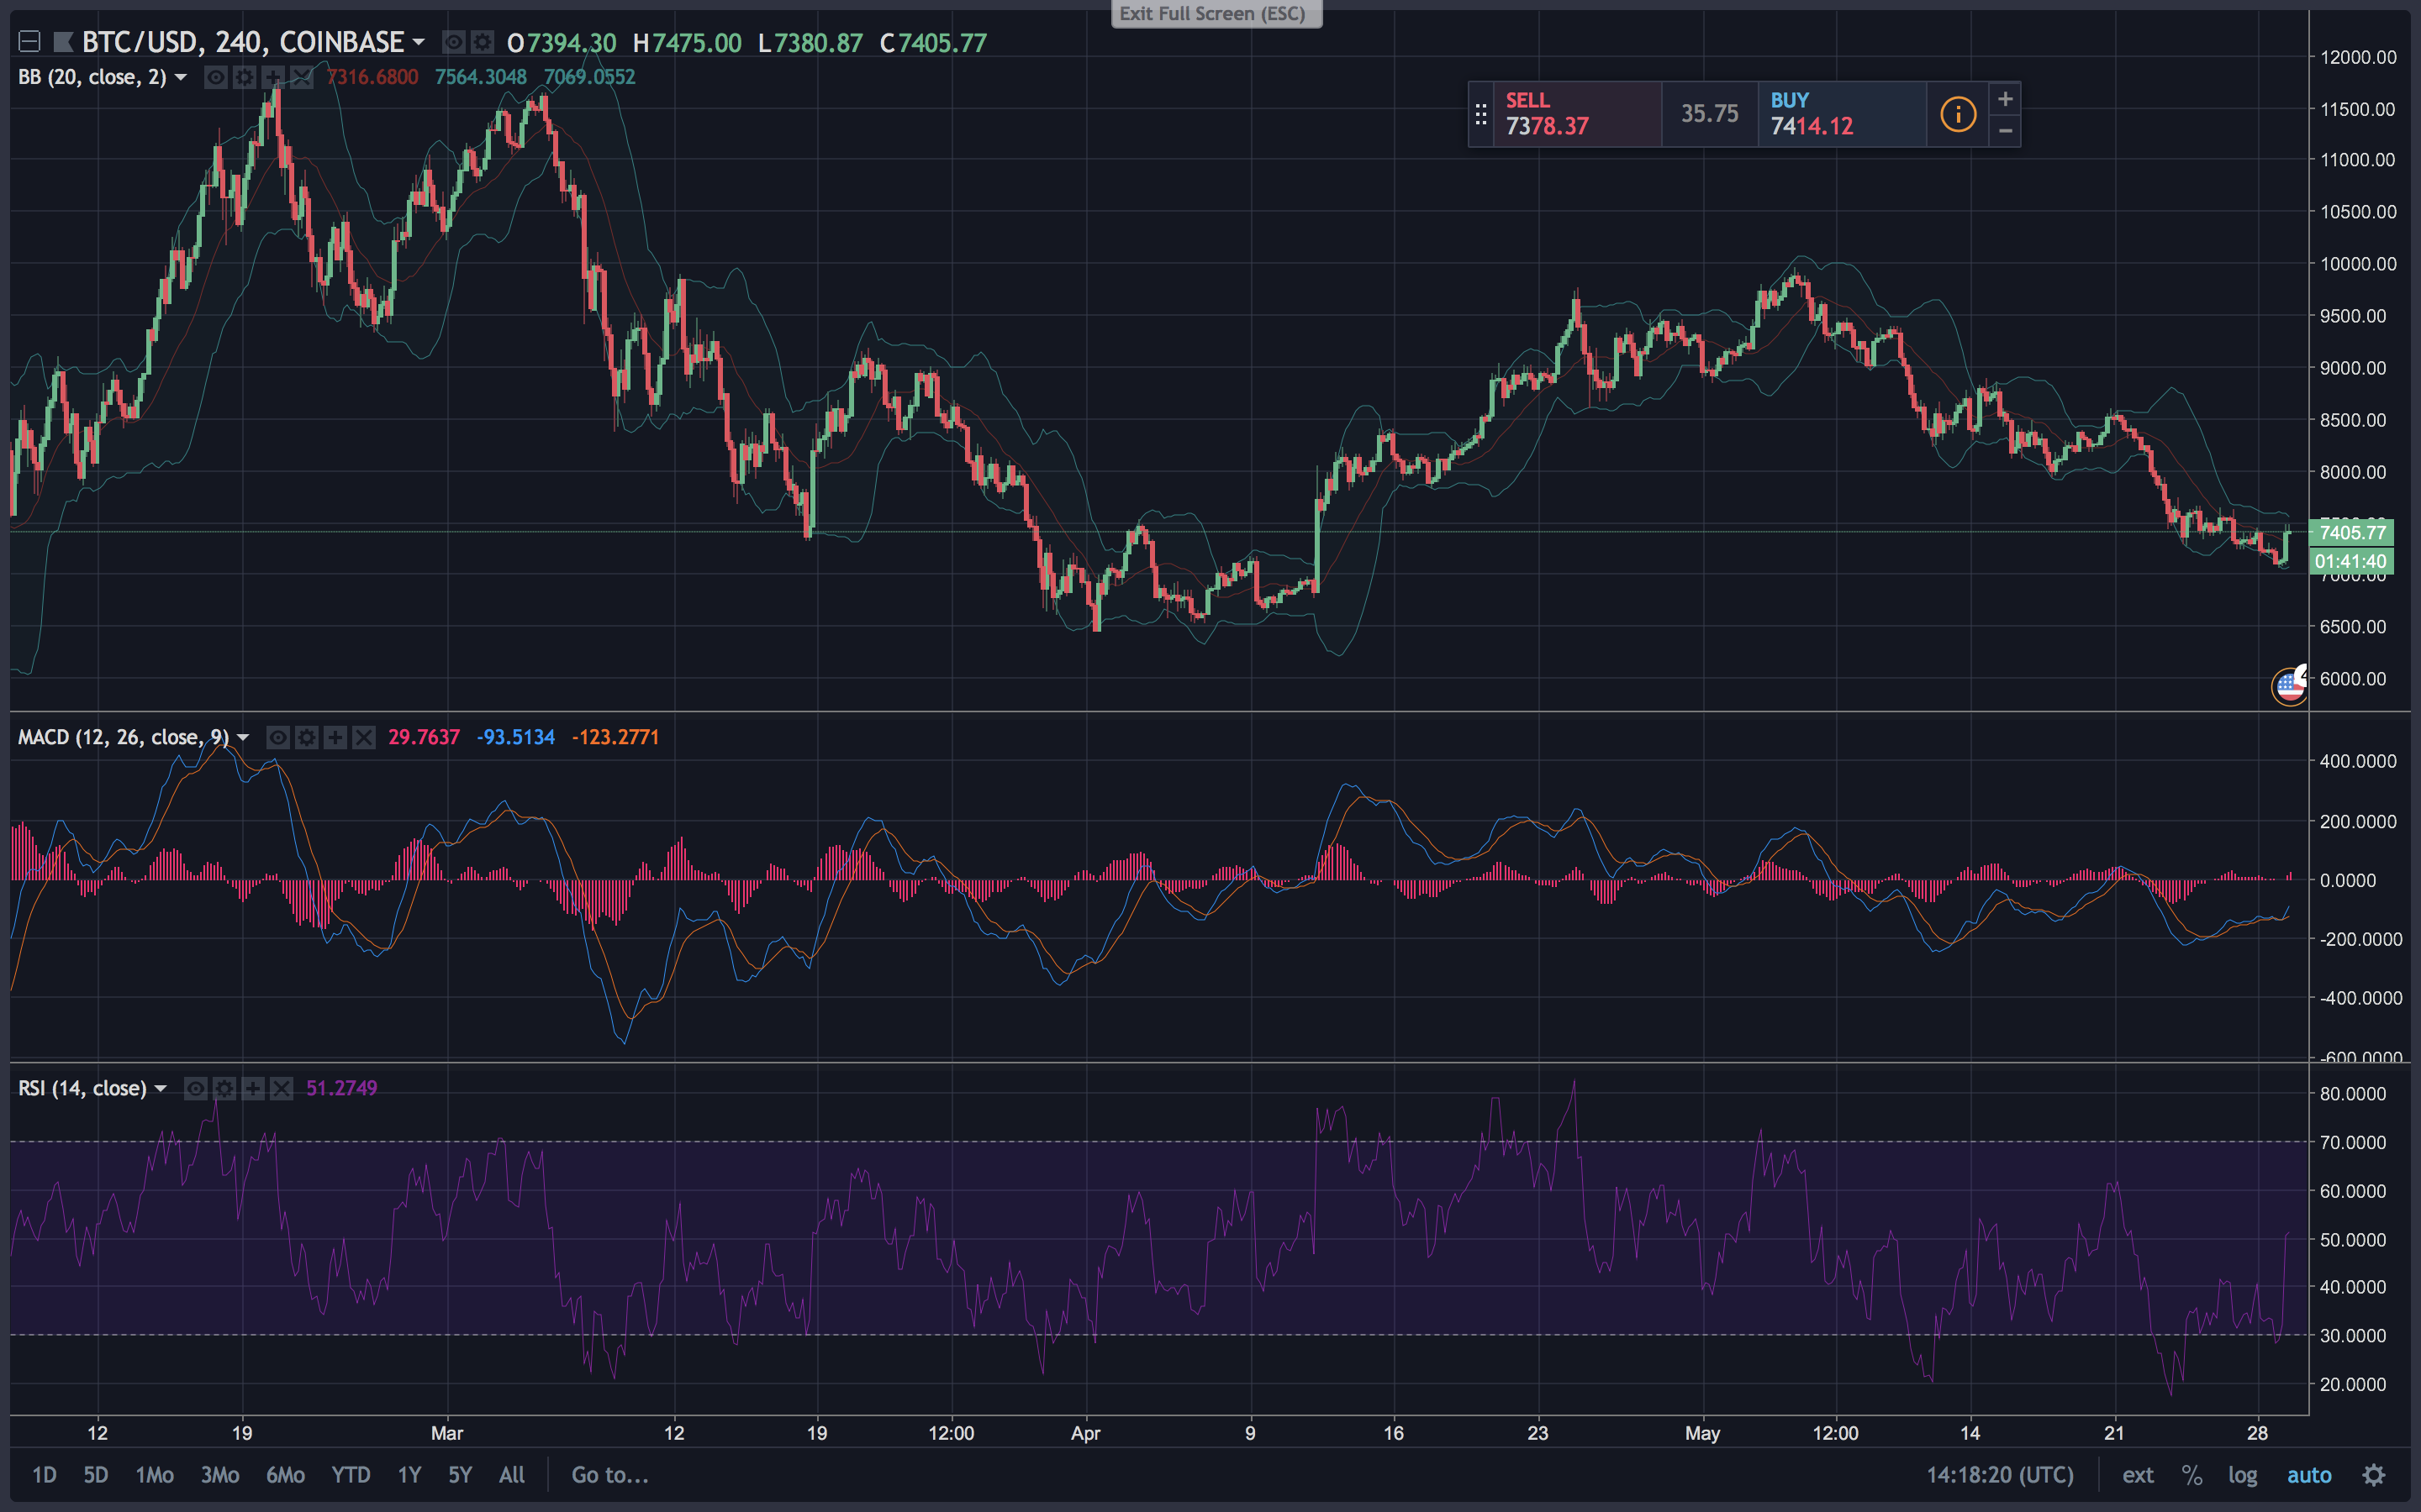Image resolution: width=2421 pixels, height=1512 pixels.
Task: Click the 7405.77 current price label
Action: coord(2352,533)
